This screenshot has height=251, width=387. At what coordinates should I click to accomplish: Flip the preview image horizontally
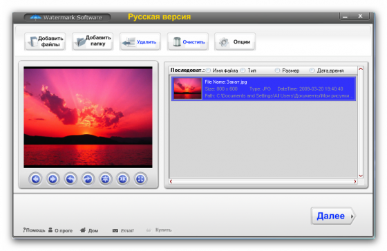[123, 179]
